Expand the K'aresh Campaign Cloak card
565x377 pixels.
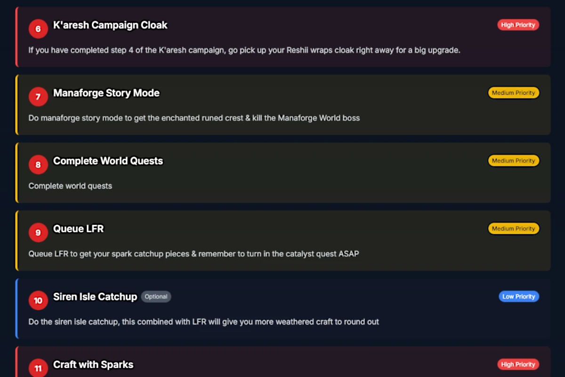pos(282,37)
